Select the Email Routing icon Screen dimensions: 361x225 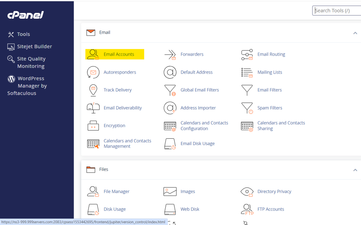(247, 55)
